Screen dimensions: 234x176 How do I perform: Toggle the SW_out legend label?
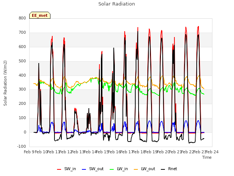coord(97,169)
